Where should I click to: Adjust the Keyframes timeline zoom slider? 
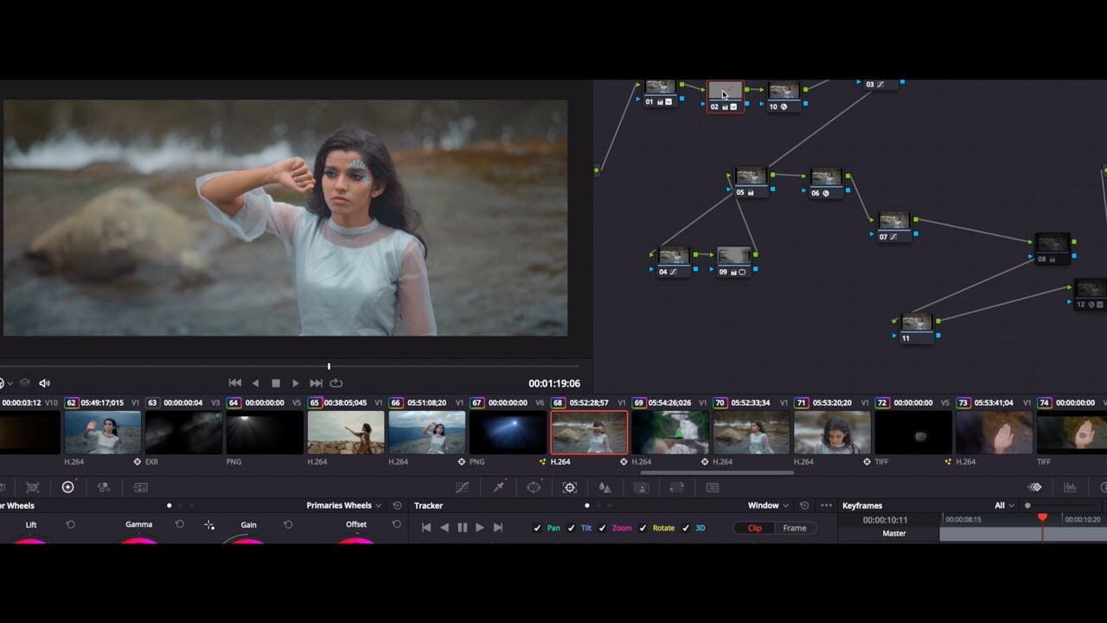click(1027, 504)
